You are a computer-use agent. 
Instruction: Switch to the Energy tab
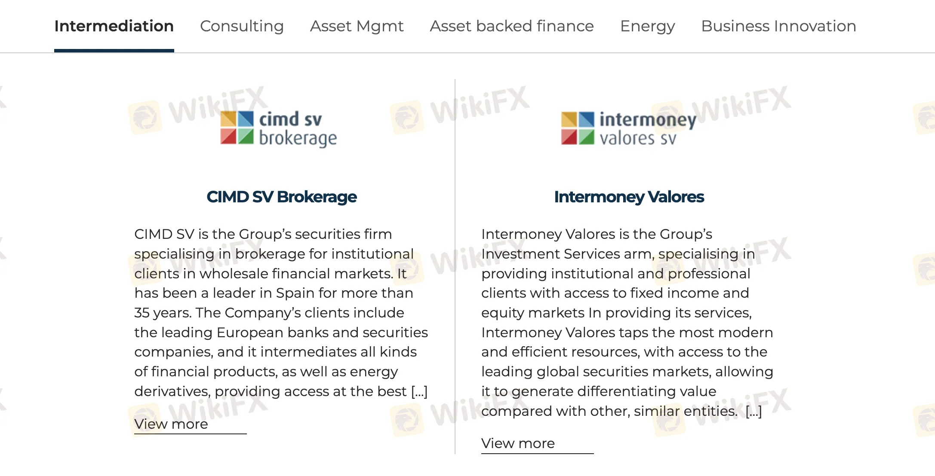tap(647, 26)
